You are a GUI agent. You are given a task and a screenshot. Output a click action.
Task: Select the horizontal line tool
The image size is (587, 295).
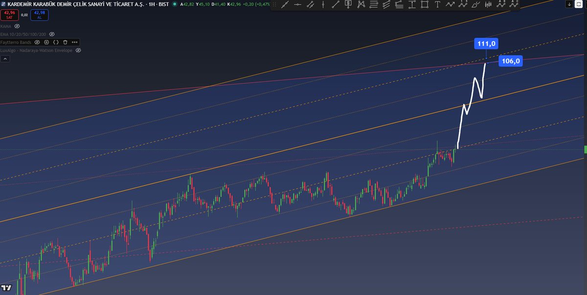[297, 4]
